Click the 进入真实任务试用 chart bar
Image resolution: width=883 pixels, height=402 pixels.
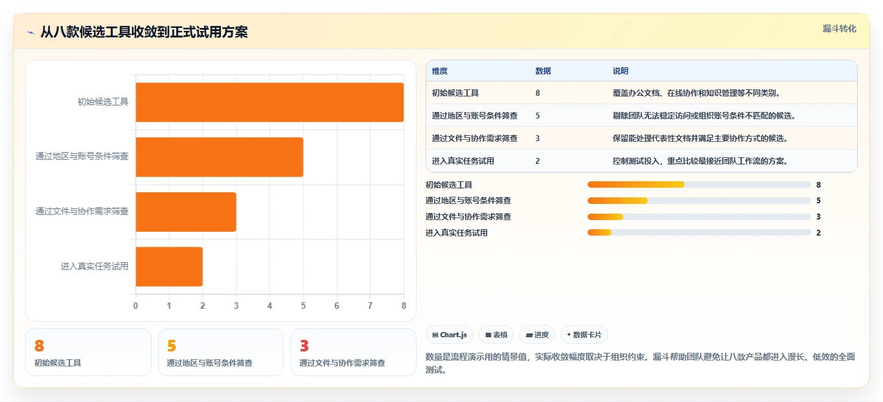(169, 266)
